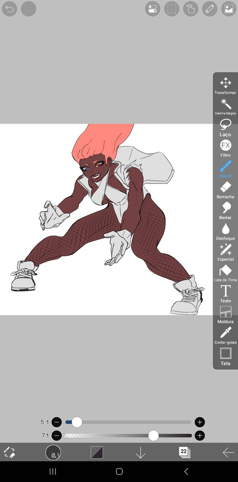Open the reference image icon
238x482 pixels.
tap(228, 9)
